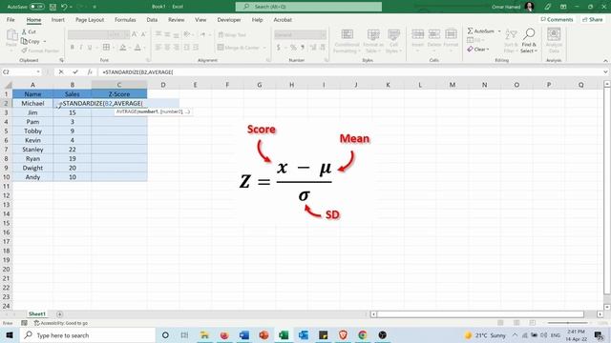
Task: Switch to the Insert tab
Action: [57, 19]
